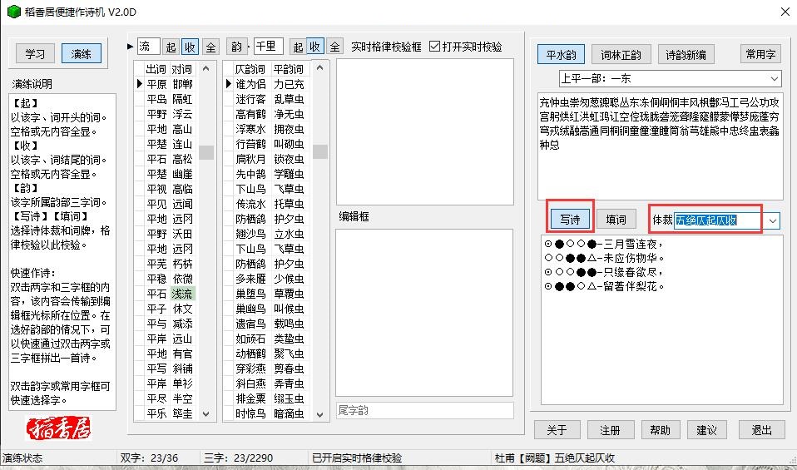Toggle 起 filter next to 流 field
This screenshot has height=470, width=797.
[x=171, y=47]
